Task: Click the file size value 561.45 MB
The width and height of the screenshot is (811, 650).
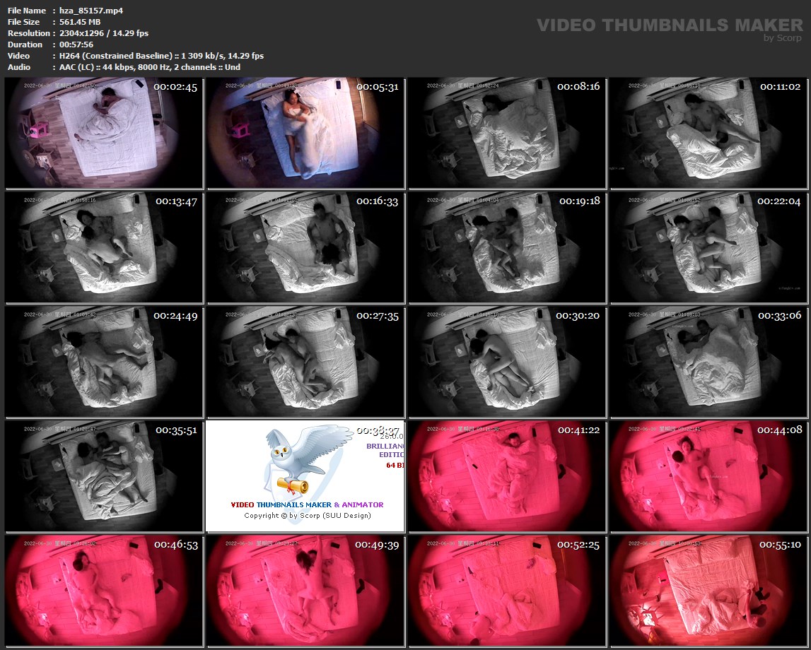Action: 80,22
